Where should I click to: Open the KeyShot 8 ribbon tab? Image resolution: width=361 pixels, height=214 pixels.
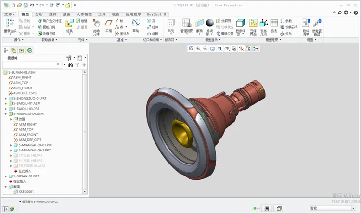coord(156,14)
